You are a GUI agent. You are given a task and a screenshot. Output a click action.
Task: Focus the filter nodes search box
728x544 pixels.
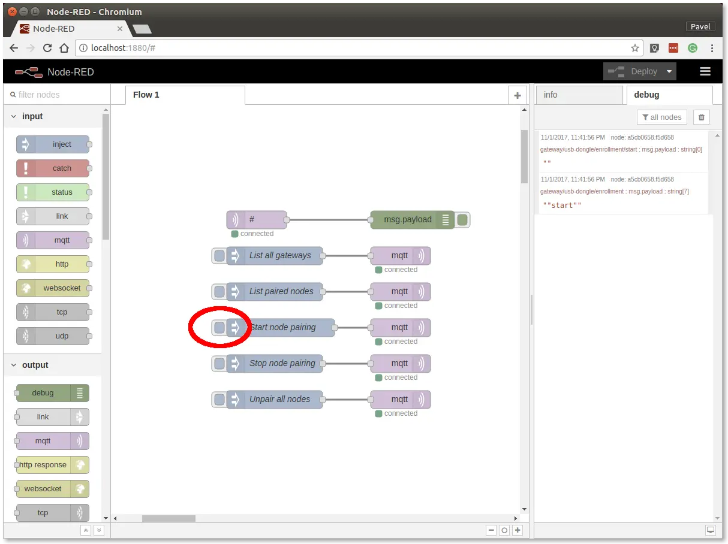click(57, 95)
